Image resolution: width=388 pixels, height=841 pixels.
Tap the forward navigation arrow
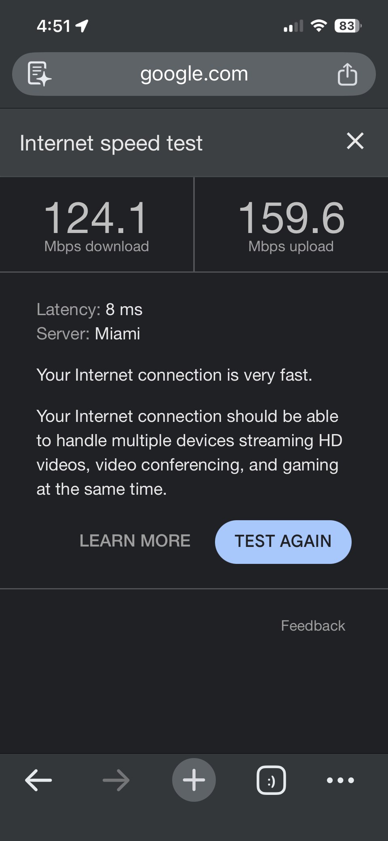(116, 780)
